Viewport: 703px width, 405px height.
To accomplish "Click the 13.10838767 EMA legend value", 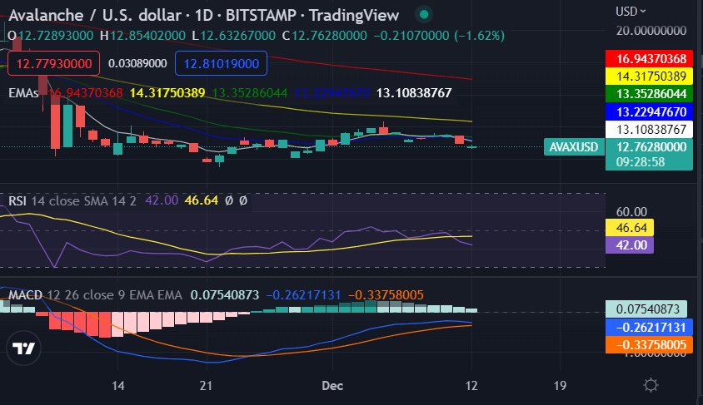I will 414,93.
